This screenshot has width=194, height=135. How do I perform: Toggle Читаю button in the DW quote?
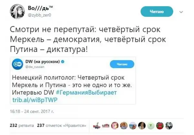point(122,64)
